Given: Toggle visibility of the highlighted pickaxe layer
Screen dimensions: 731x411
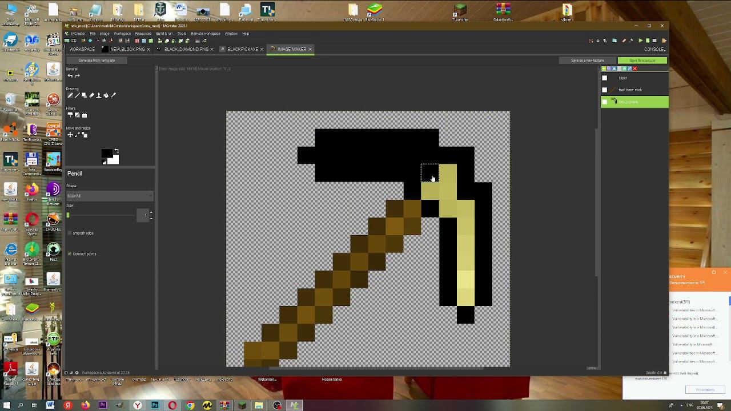Looking at the screenshot, I should (605, 102).
